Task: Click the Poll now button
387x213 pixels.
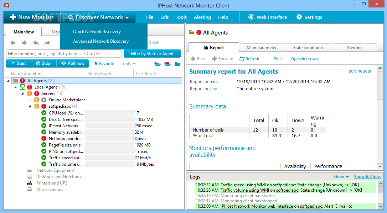Action: click(x=73, y=63)
